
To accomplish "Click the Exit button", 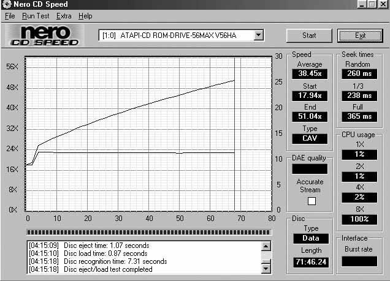I will pos(360,36).
